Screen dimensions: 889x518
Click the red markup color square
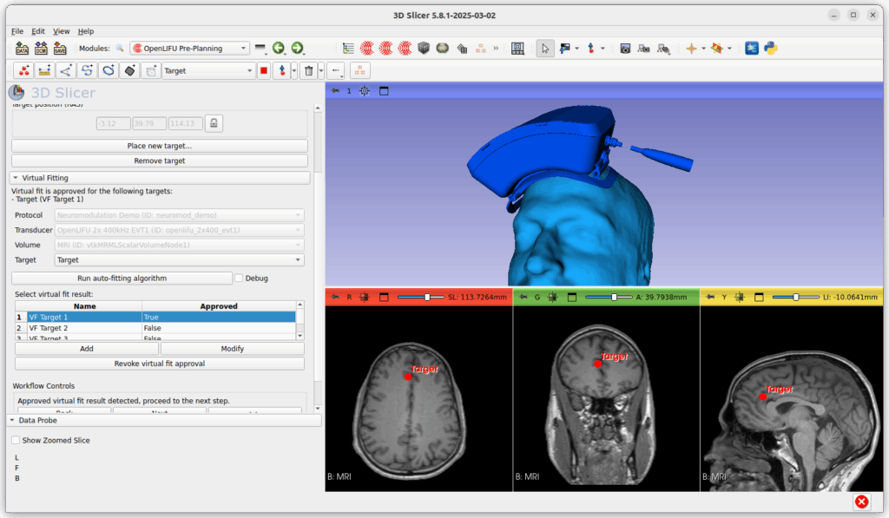point(264,71)
